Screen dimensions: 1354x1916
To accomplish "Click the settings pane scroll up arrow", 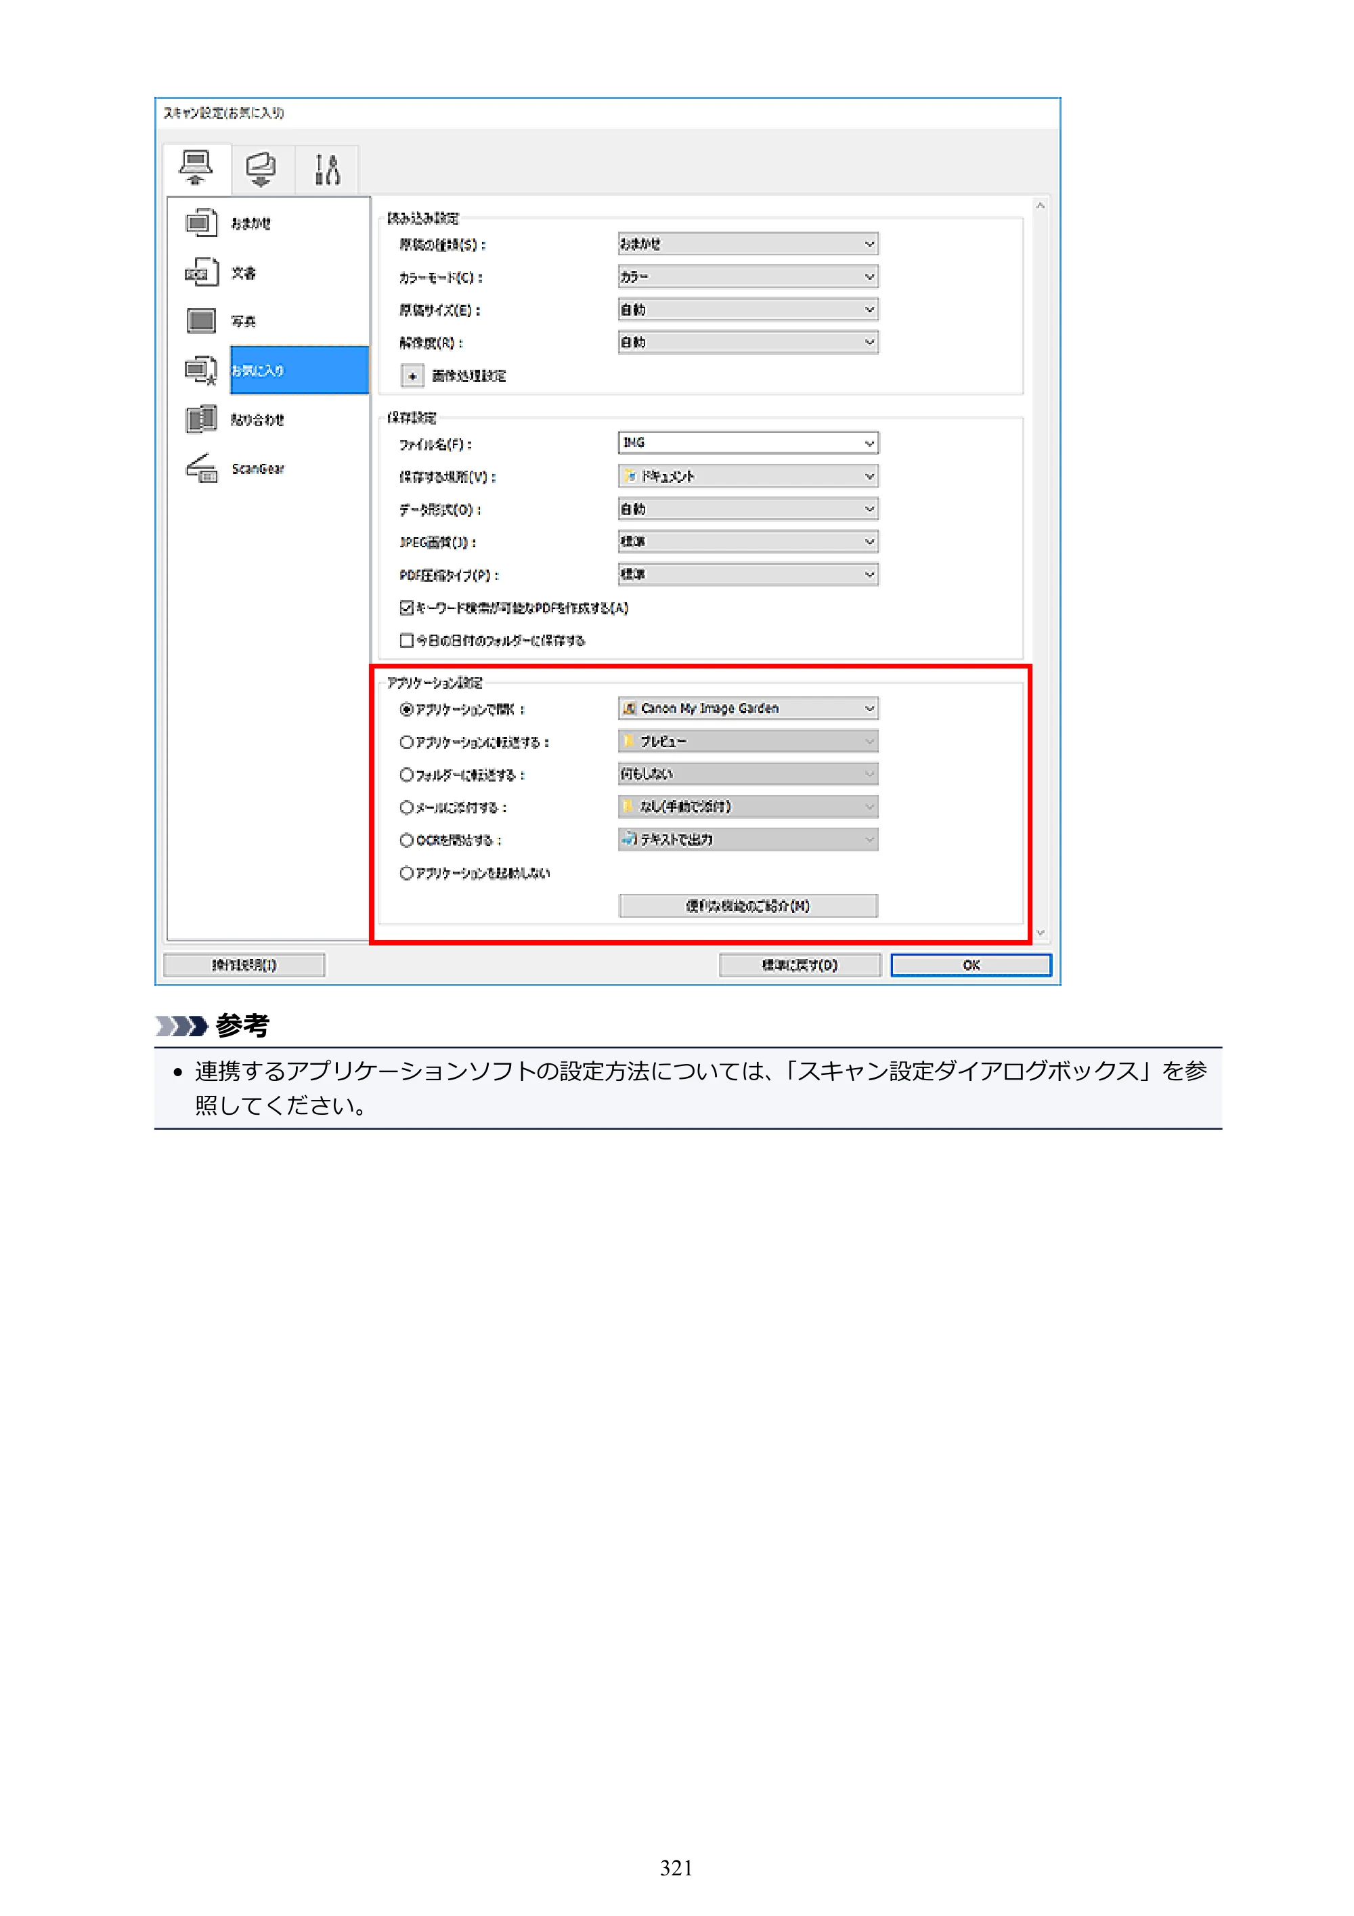I will click(x=1039, y=205).
